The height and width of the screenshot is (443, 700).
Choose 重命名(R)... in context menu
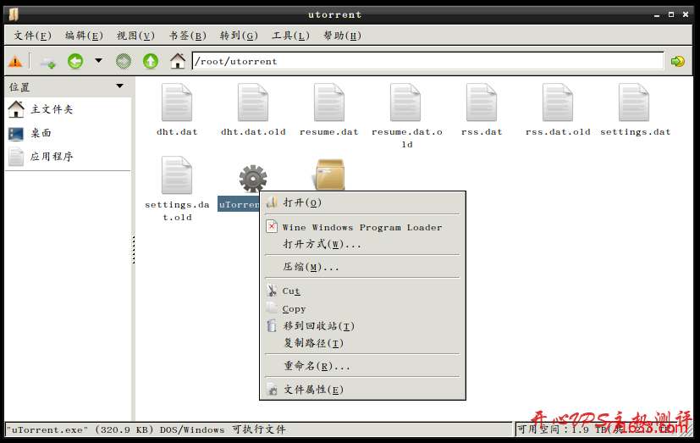(362, 366)
